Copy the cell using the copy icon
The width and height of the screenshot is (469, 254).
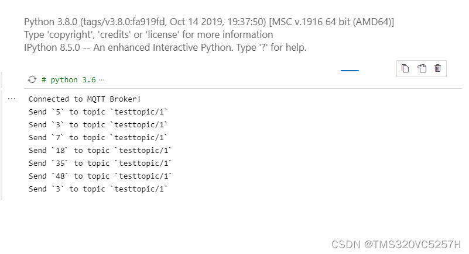(405, 68)
